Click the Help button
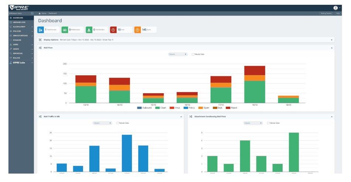 (x=338, y=13)
